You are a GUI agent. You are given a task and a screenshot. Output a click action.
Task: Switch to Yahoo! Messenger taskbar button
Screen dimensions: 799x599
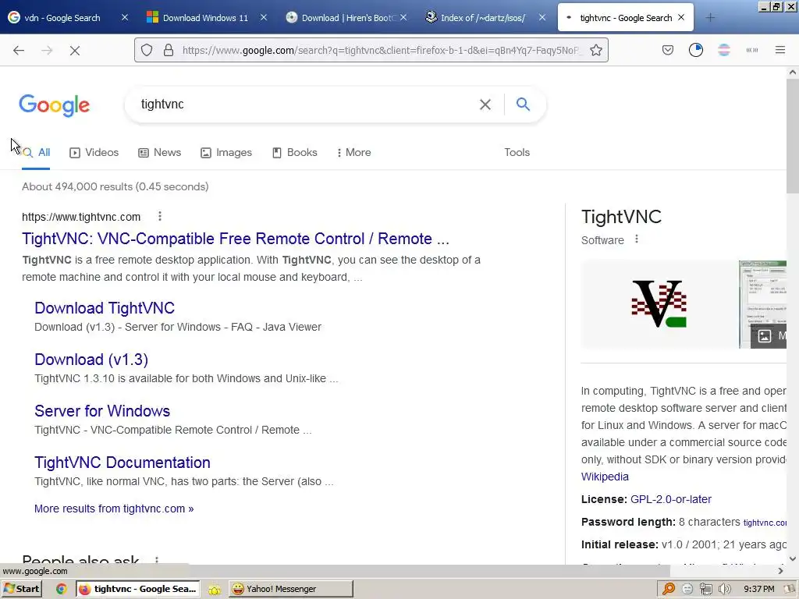coord(290,589)
